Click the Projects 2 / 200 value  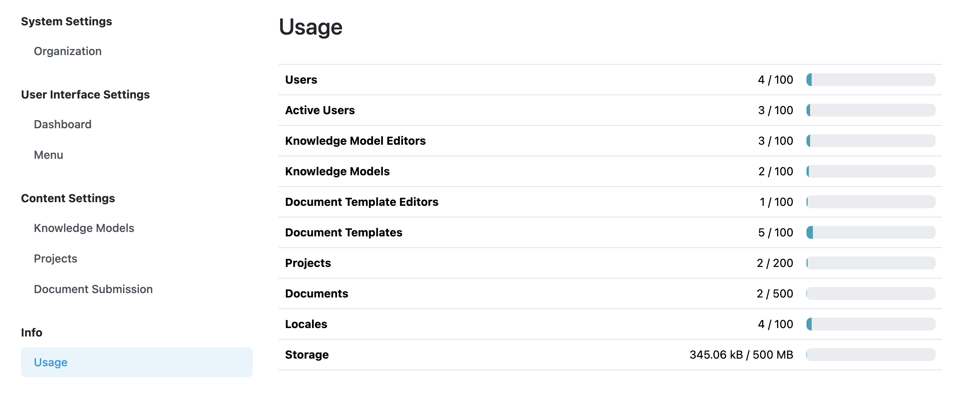point(775,263)
